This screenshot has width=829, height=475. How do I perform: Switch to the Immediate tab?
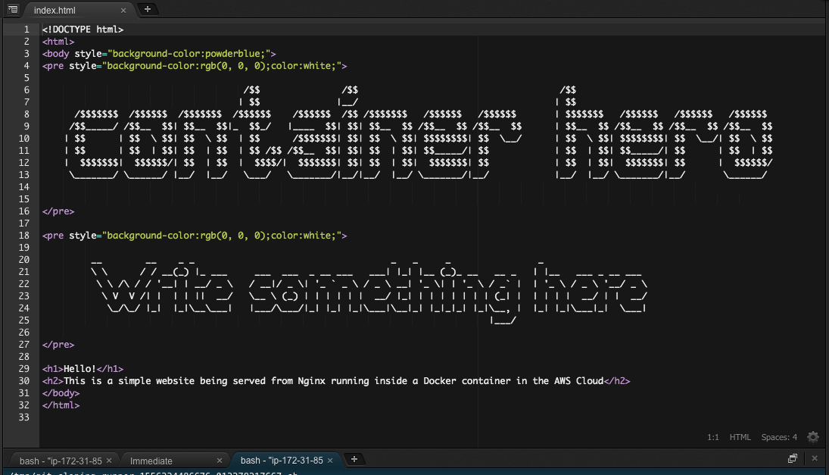(151, 461)
